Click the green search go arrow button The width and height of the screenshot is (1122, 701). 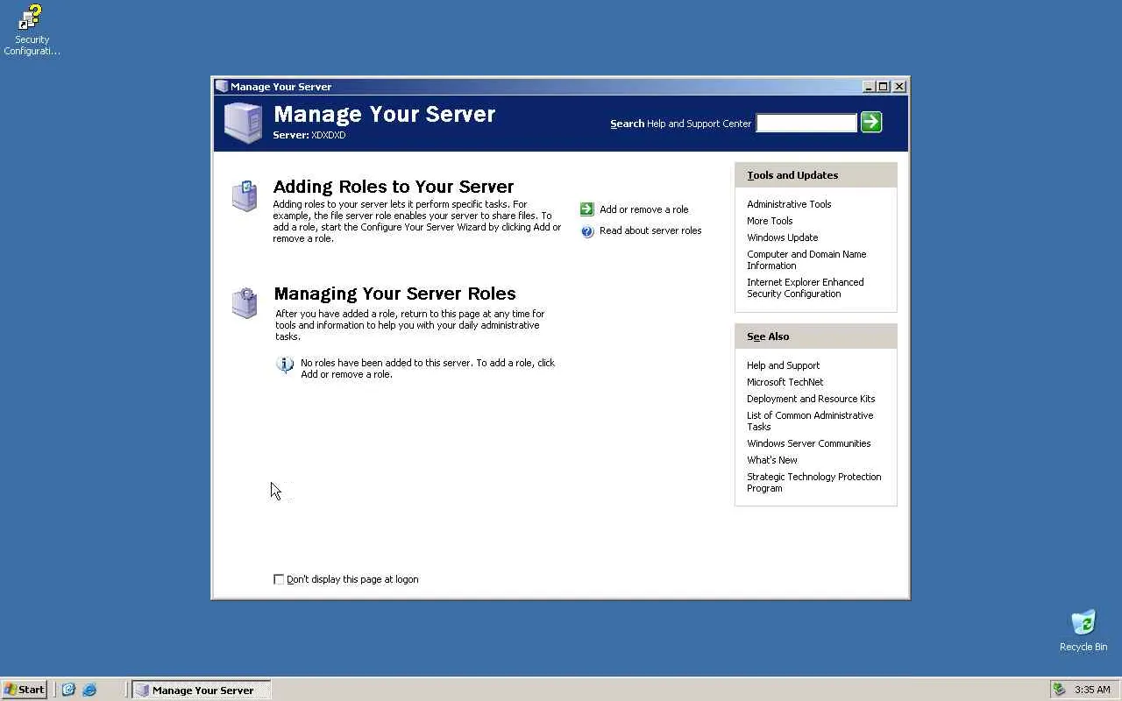coord(871,123)
